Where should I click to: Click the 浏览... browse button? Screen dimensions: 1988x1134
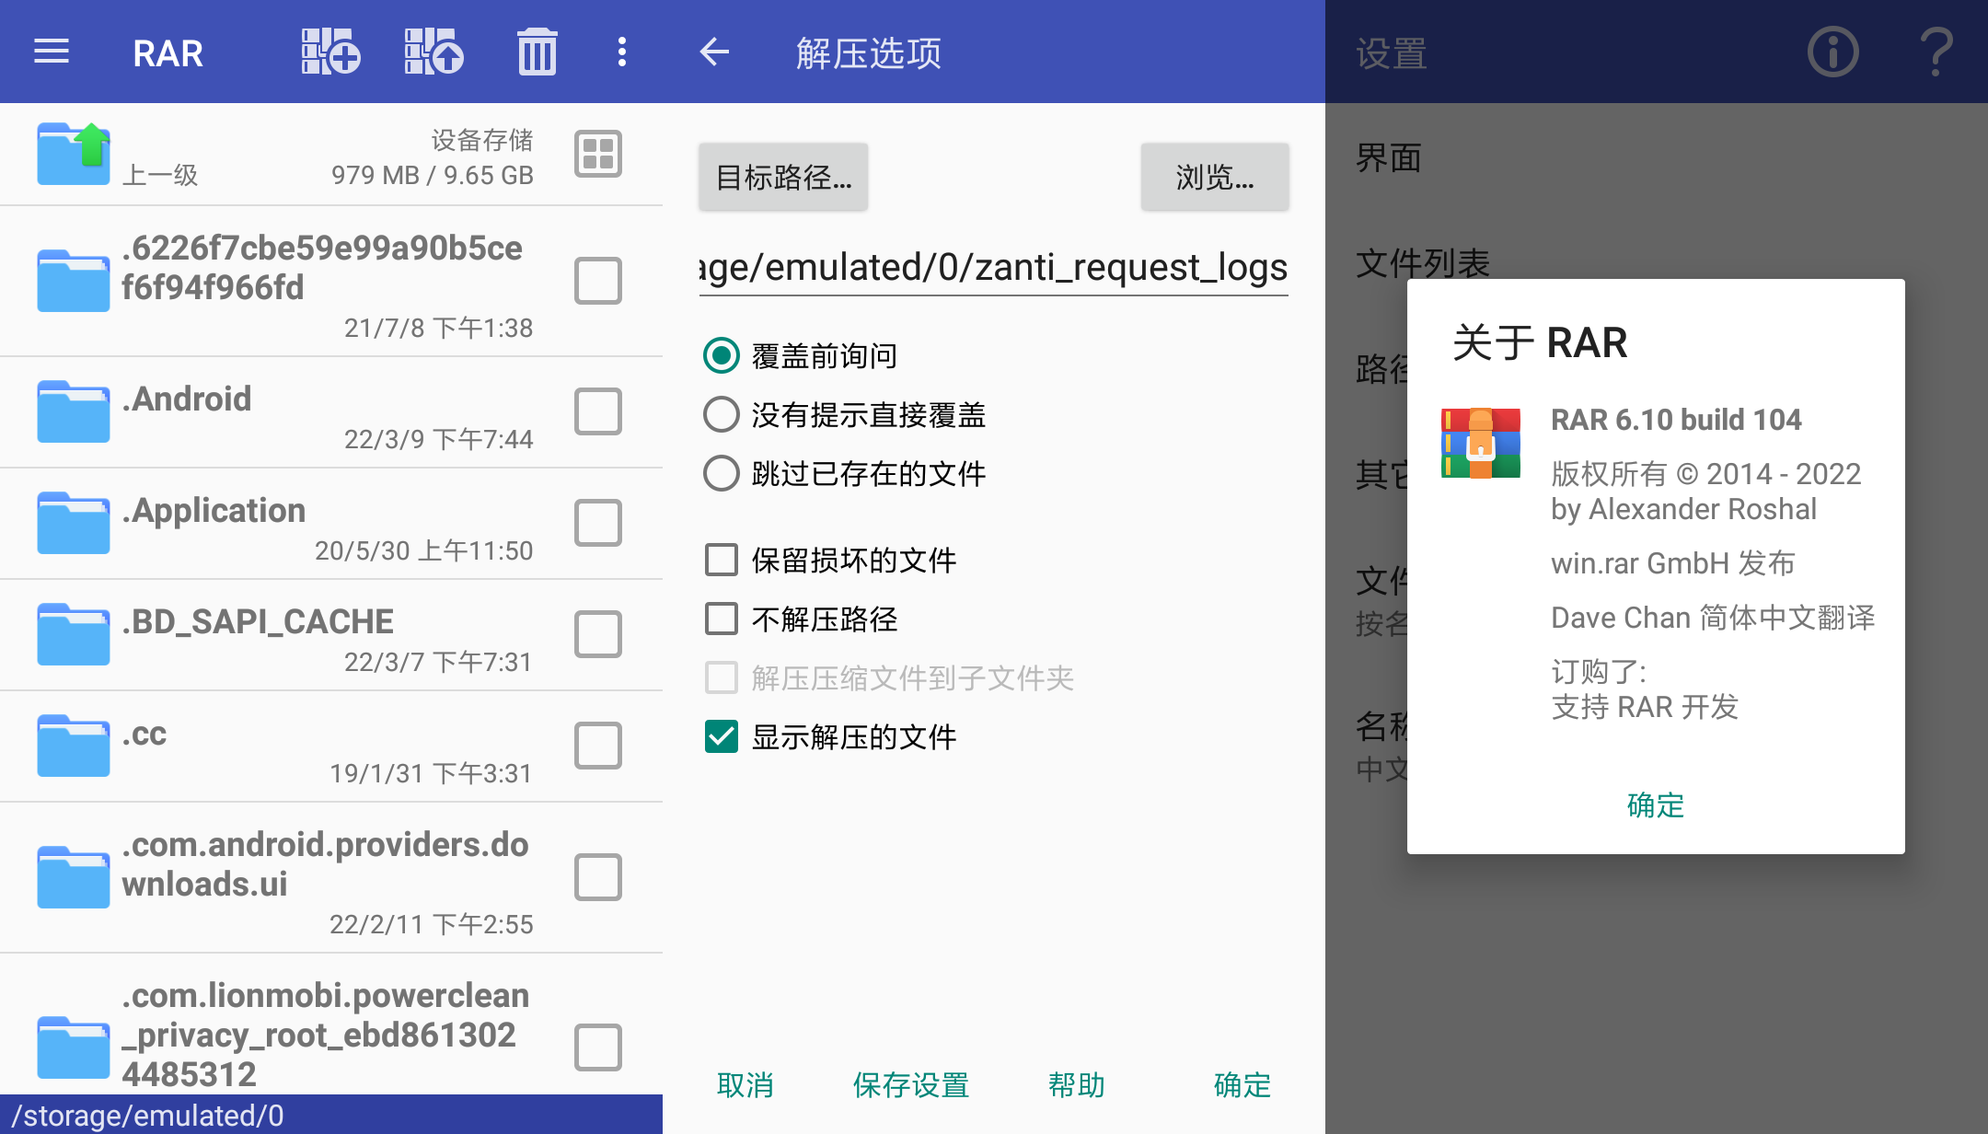tap(1214, 177)
